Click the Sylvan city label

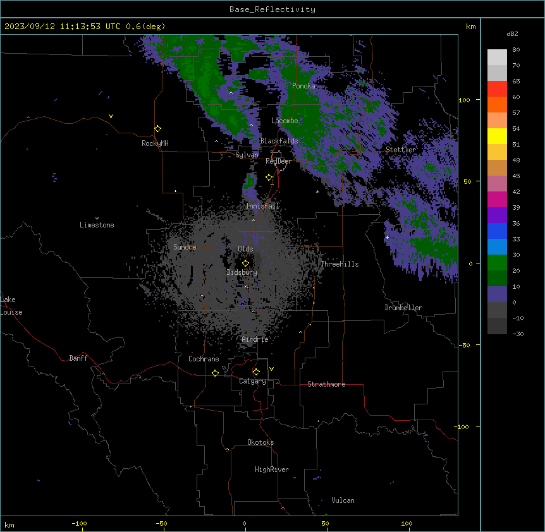[x=247, y=155]
